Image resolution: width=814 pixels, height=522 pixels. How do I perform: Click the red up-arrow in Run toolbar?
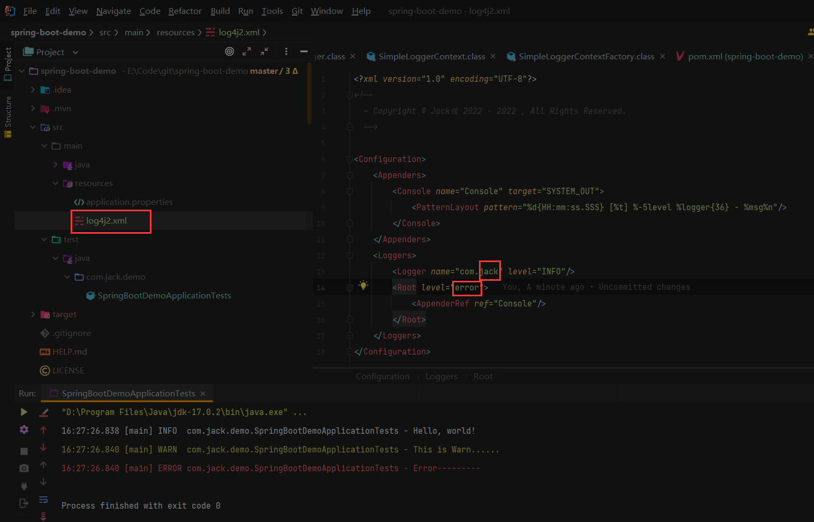(43, 430)
